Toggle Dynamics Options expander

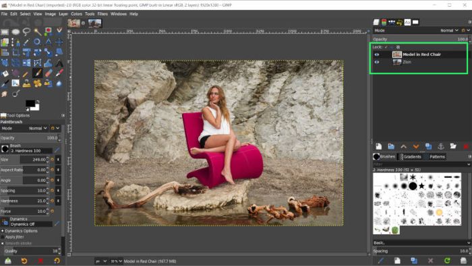click(x=3, y=231)
